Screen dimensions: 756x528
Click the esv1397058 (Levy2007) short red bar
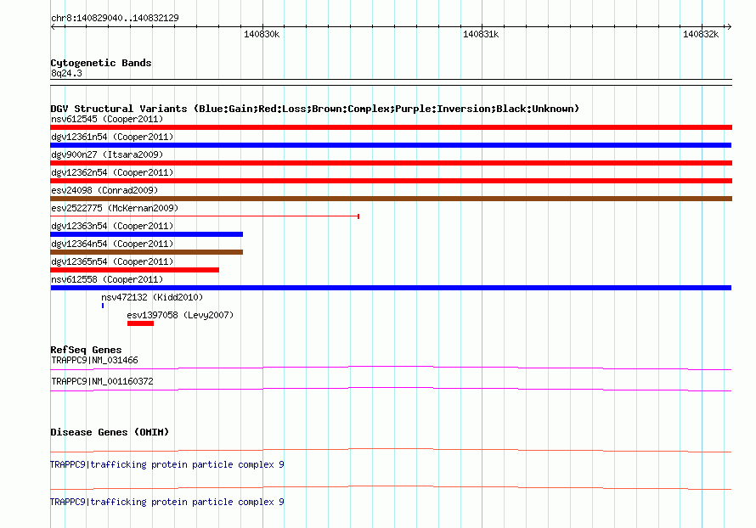coord(140,323)
